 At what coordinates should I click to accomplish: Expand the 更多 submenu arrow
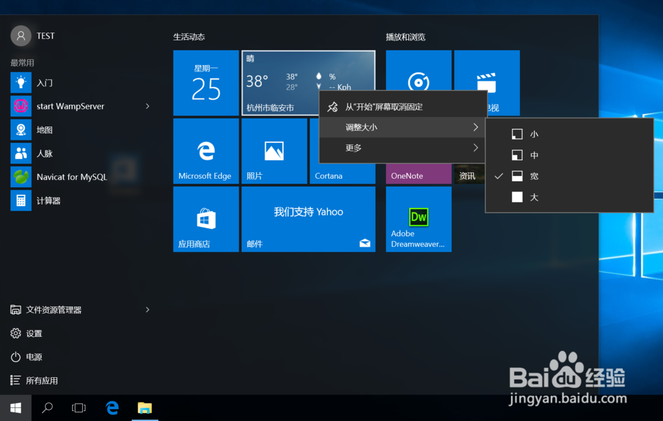pos(475,148)
